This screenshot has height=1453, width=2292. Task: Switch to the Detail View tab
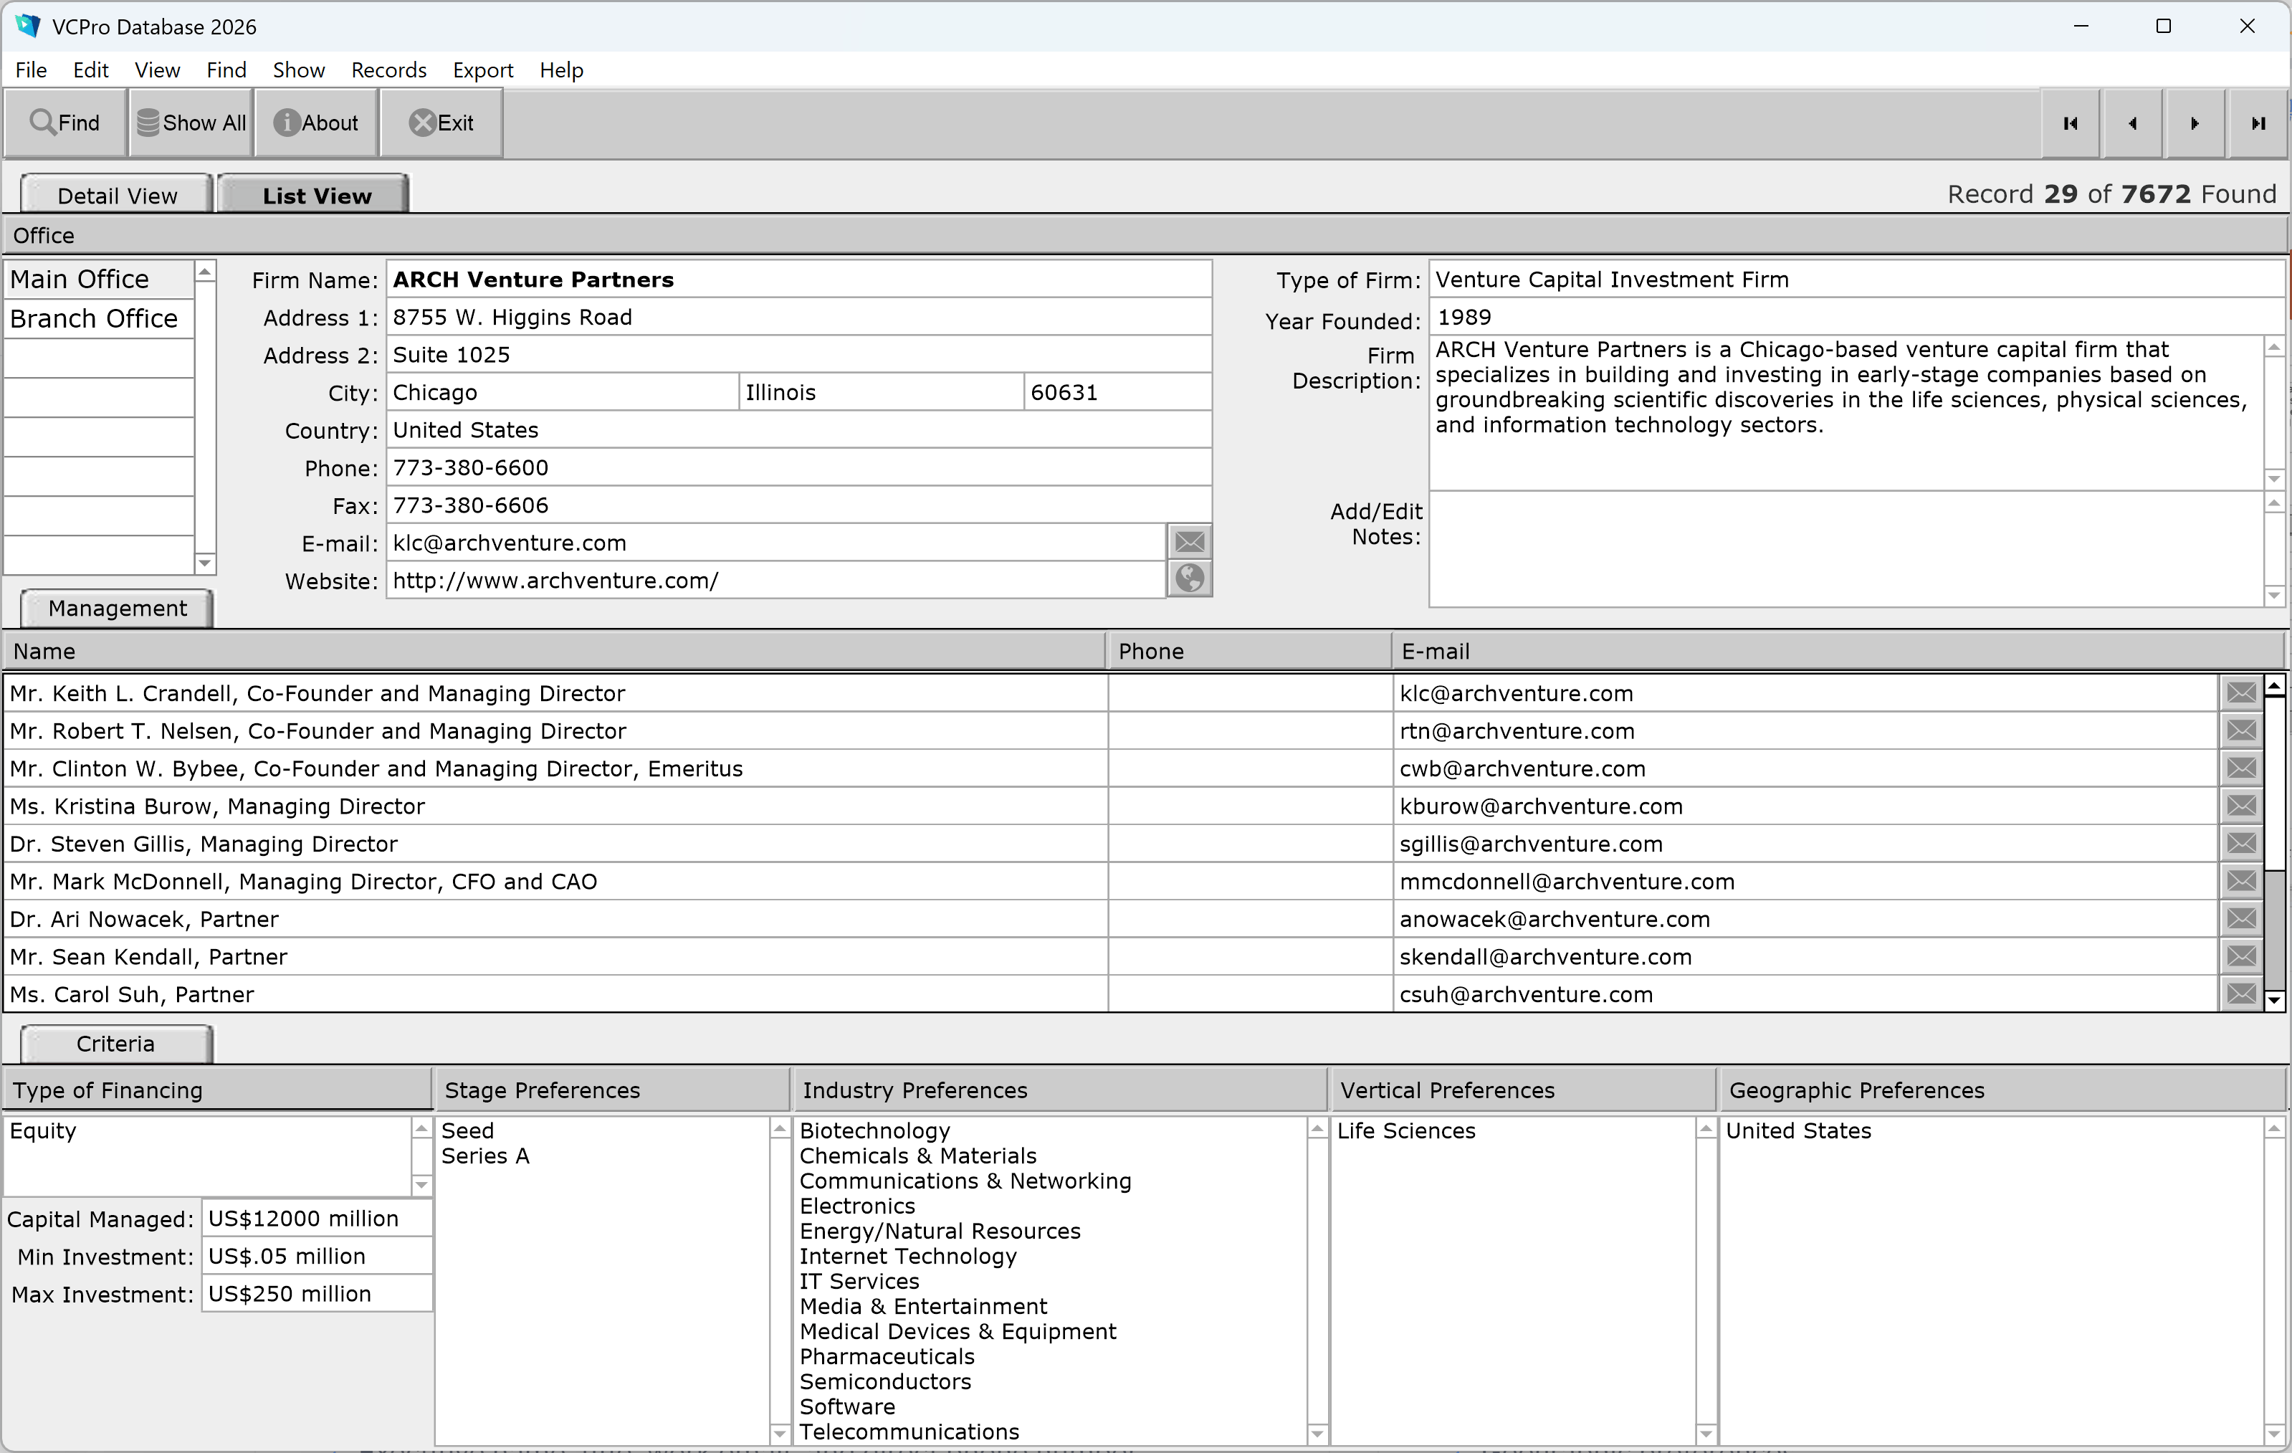point(117,195)
